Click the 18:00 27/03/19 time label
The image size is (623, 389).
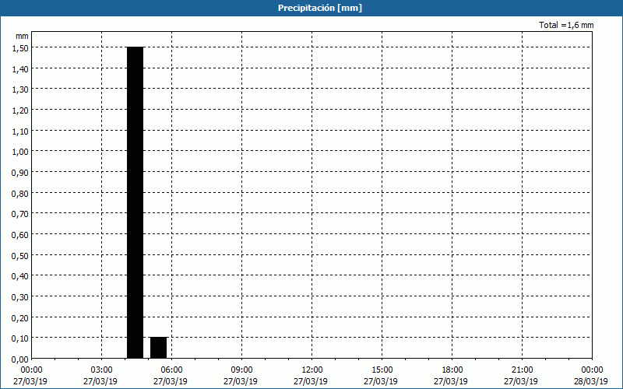pyautogui.click(x=451, y=376)
